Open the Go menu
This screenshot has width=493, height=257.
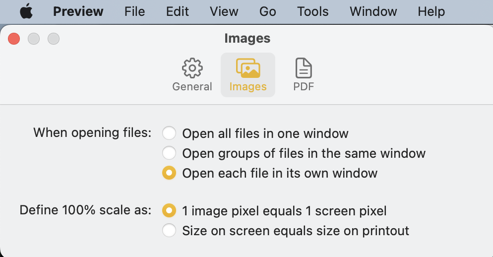267,11
